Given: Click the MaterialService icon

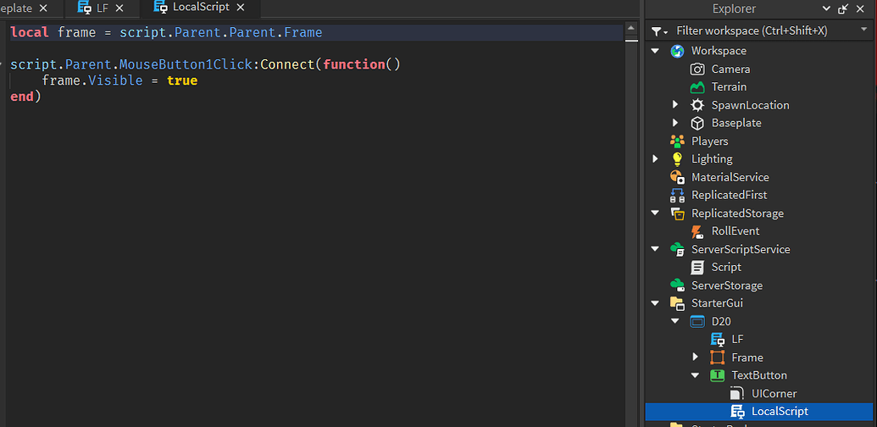Looking at the screenshot, I should click(677, 177).
